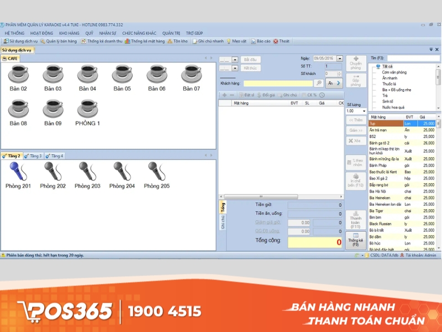Click the Thống kê (F9) button
Viewport: 442px width, 332px height.
[x=356, y=240]
